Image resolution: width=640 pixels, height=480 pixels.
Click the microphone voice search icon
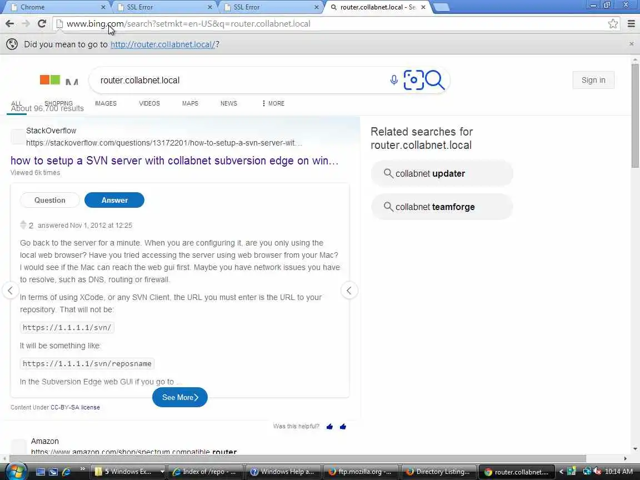pos(394,80)
